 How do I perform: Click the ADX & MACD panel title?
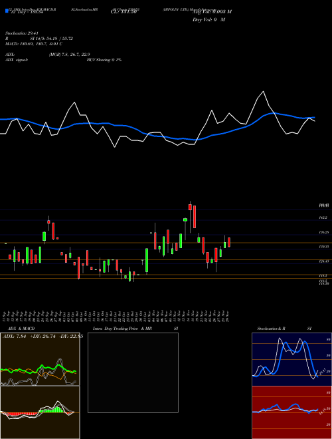click(21, 329)
